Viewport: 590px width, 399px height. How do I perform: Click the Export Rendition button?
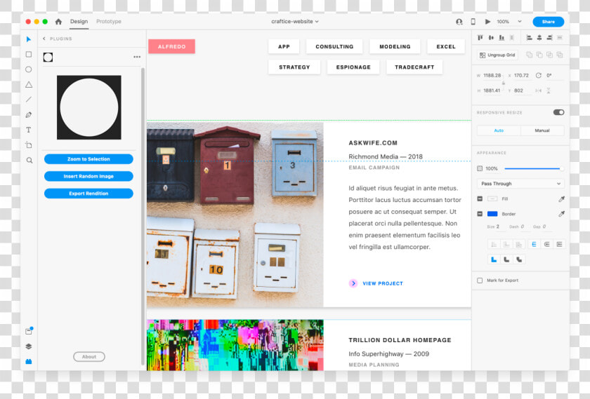tap(88, 194)
